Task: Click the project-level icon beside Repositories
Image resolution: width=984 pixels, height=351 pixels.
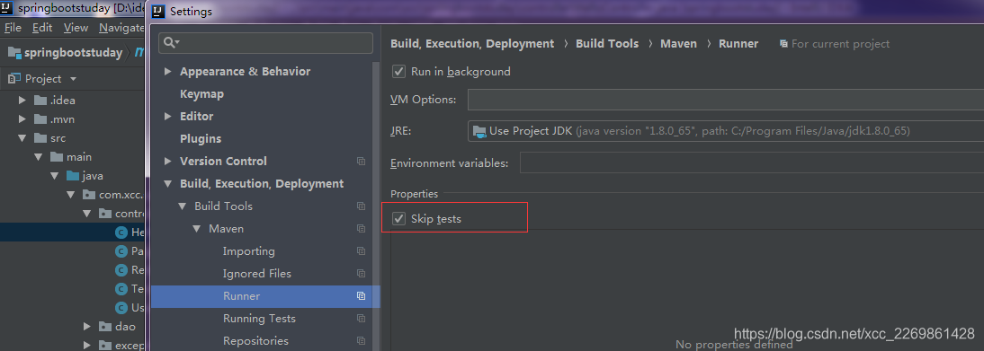Action: [361, 341]
